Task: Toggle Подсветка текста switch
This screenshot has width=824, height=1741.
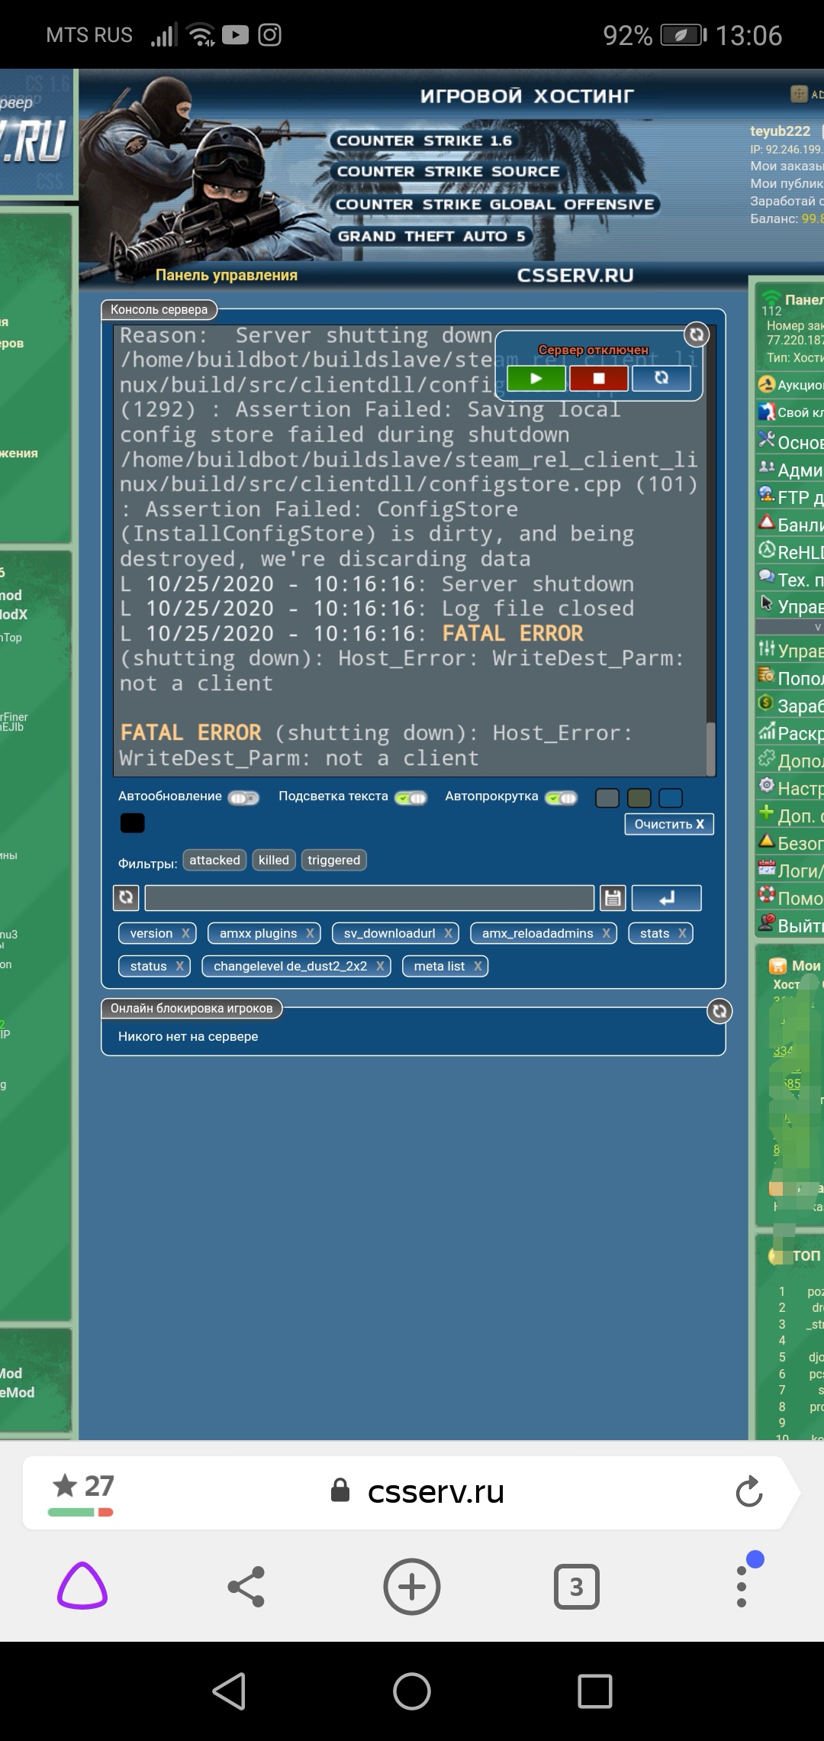Action: (x=410, y=798)
